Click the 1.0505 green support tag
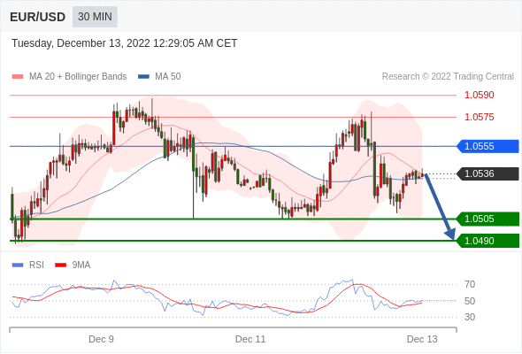522x354 pixels. pyautogui.click(x=487, y=219)
